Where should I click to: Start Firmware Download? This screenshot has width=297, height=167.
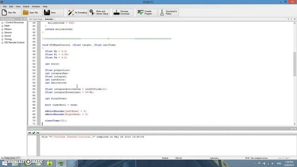123,13
